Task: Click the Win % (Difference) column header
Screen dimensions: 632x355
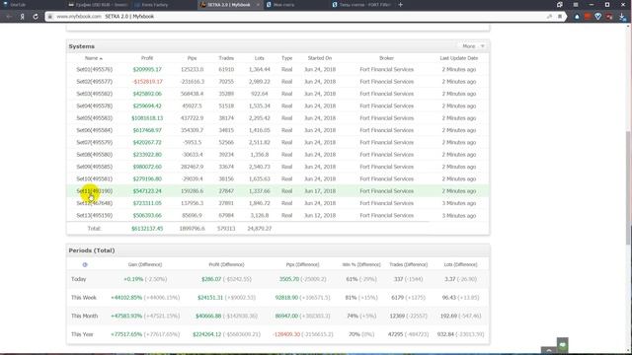Action: 361,264
